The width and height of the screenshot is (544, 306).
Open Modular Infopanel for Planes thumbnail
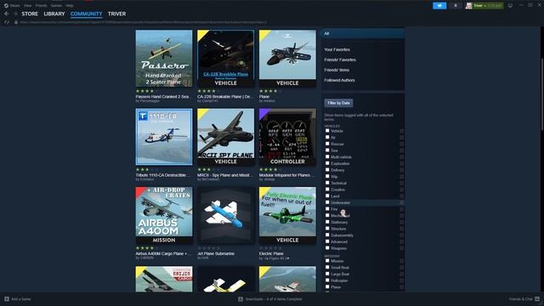[287, 137]
